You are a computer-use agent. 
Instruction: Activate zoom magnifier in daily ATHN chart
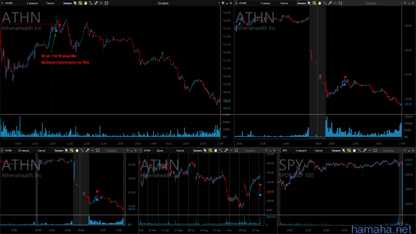(x=211, y=150)
